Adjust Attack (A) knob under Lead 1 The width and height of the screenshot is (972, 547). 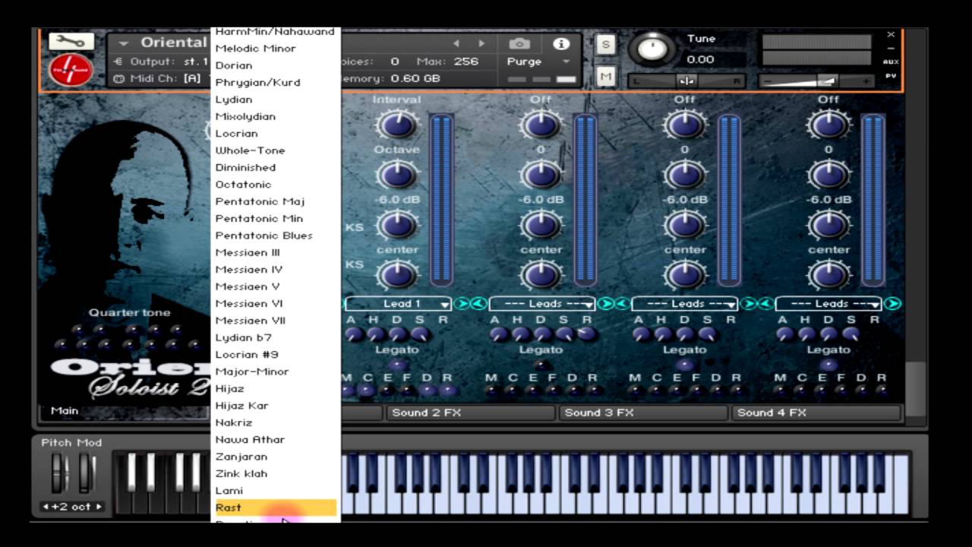pyautogui.click(x=354, y=334)
